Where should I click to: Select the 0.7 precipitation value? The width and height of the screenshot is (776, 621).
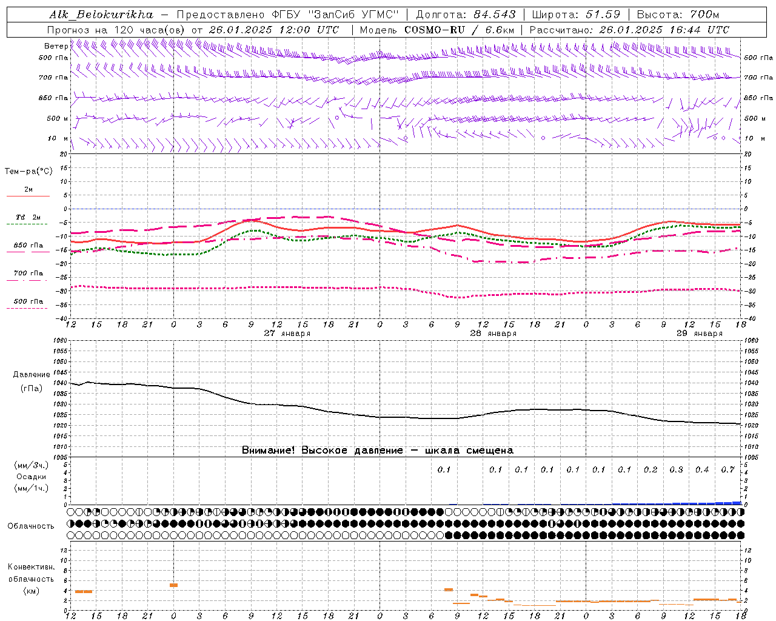click(728, 469)
